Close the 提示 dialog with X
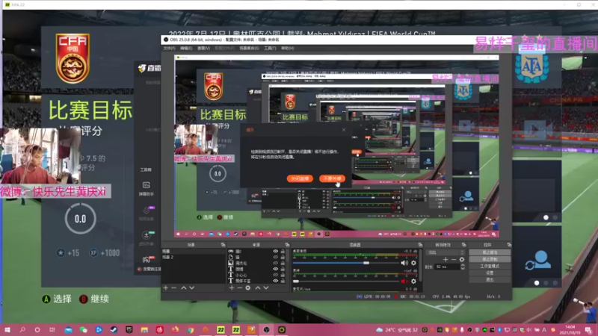Image resolution: width=598 pixels, height=336 pixels. coord(344,130)
